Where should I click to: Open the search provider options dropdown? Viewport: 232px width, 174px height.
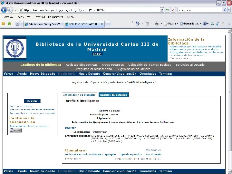tap(229, 10)
